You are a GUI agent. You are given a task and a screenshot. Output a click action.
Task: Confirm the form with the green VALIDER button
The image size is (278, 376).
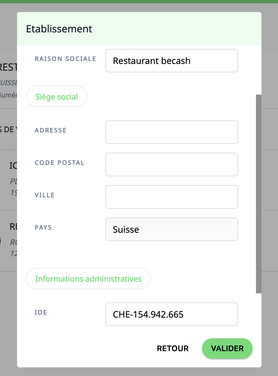click(x=227, y=348)
